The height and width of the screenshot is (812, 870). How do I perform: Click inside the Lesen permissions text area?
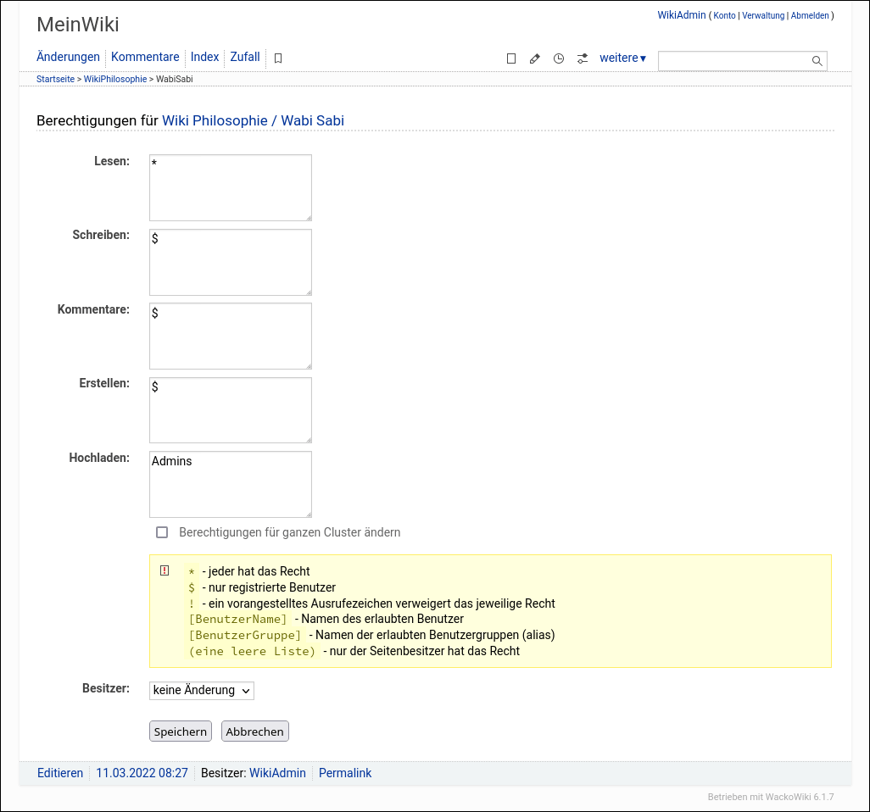point(230,186)
